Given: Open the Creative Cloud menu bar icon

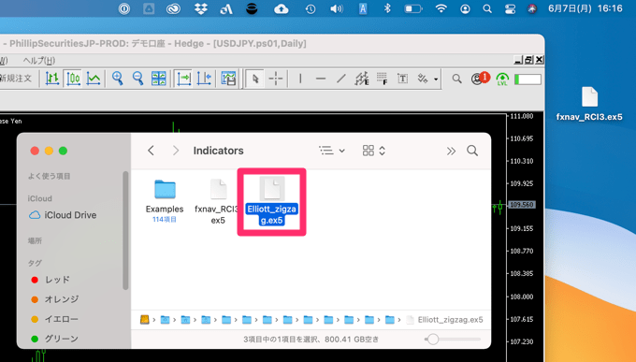Looking at the screenshot, I should click(174, 8).
